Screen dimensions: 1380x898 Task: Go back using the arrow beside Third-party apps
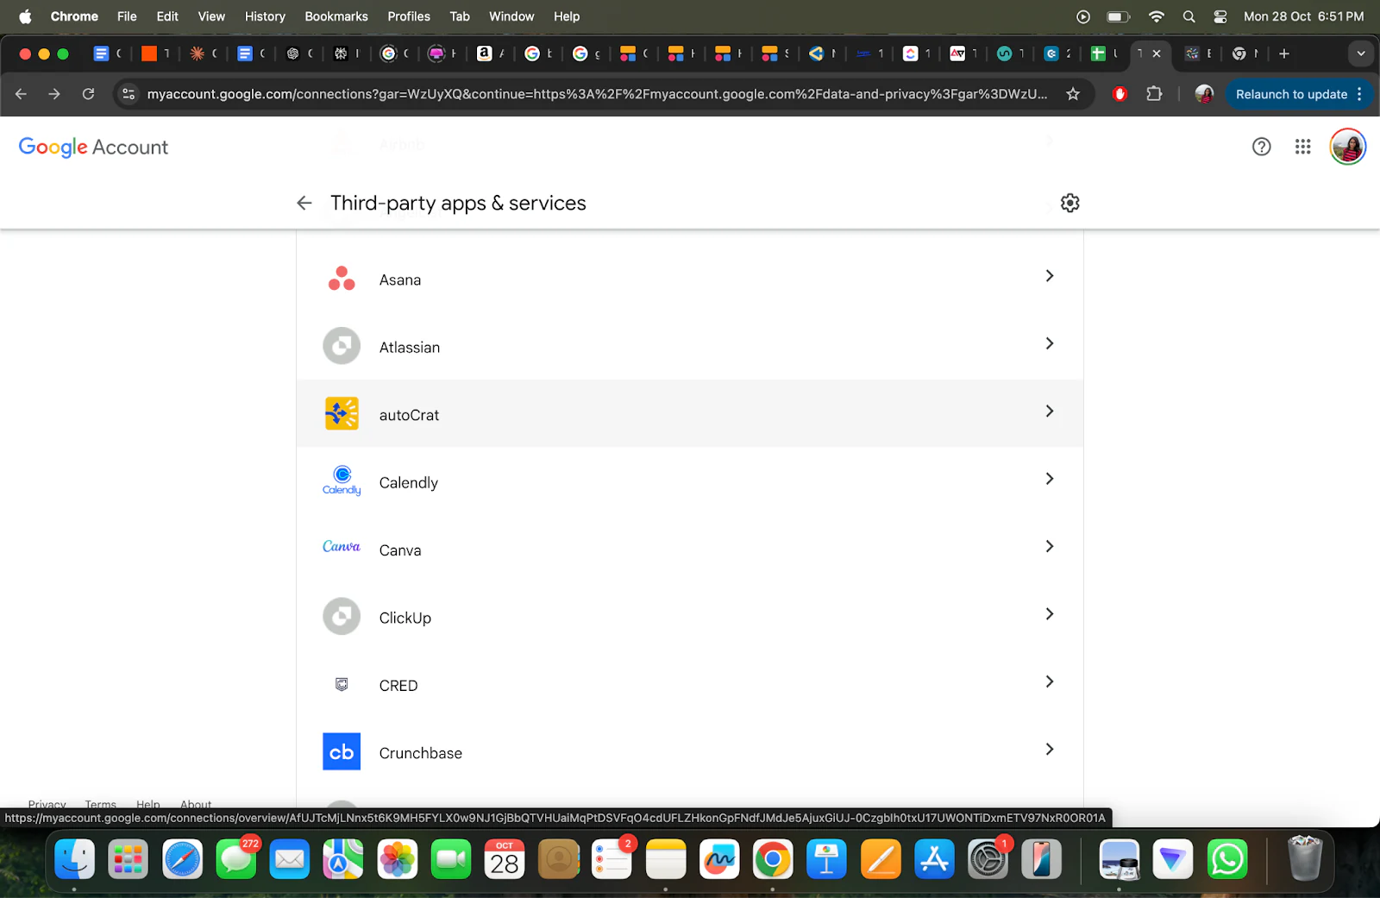[x=304, y=203]
